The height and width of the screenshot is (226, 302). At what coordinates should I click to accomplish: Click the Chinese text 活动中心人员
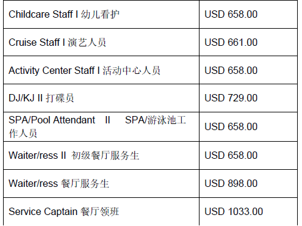[x=131, y=71]
